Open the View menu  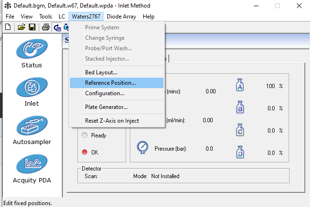26,17
